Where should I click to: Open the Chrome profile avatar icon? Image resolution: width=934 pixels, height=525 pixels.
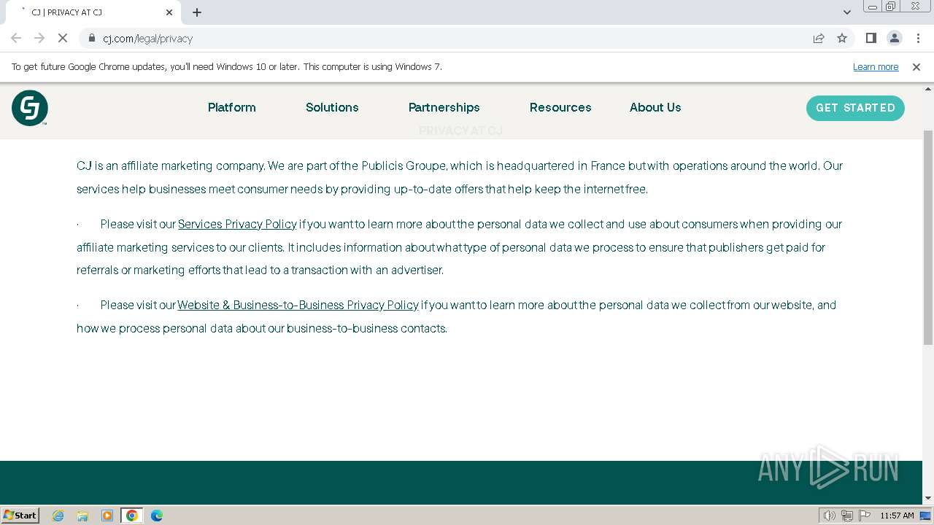[894, 38]
